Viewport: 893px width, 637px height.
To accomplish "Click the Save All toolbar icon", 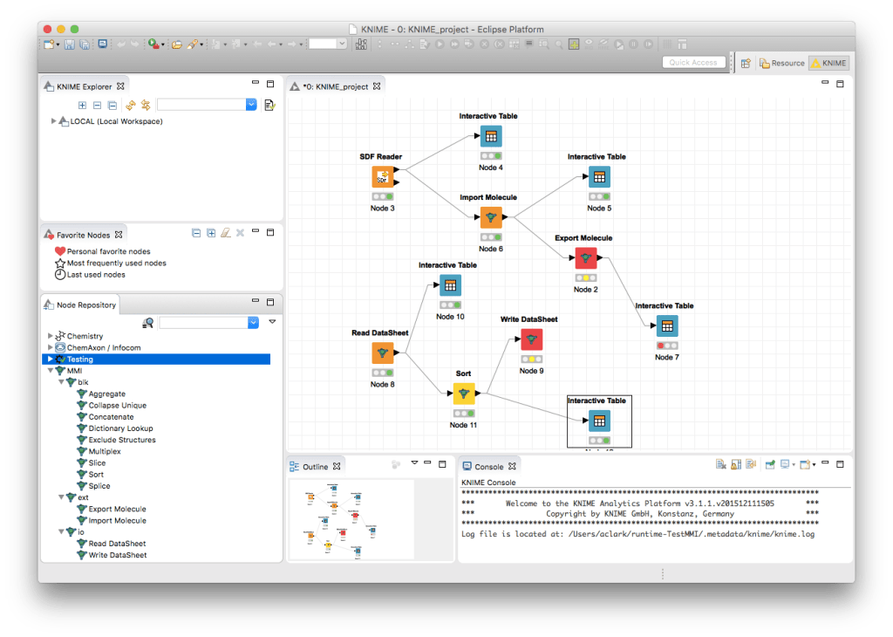I will pyautogui.click(x=85, y=45).
